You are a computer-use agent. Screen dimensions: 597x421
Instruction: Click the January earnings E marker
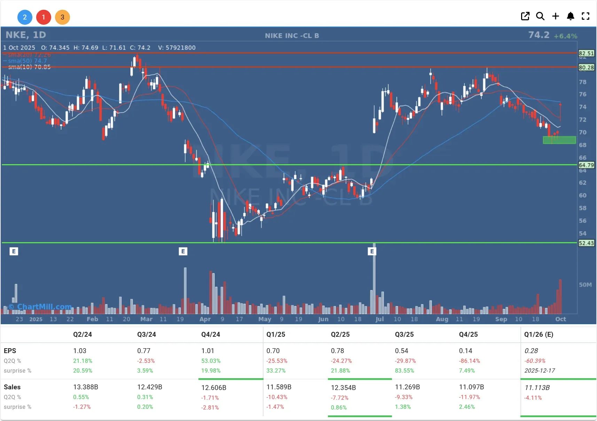click(x=14, y=251)
